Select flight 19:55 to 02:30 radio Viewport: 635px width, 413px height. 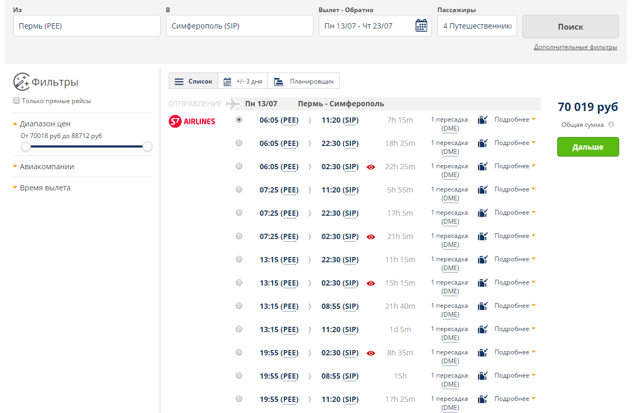239,352
